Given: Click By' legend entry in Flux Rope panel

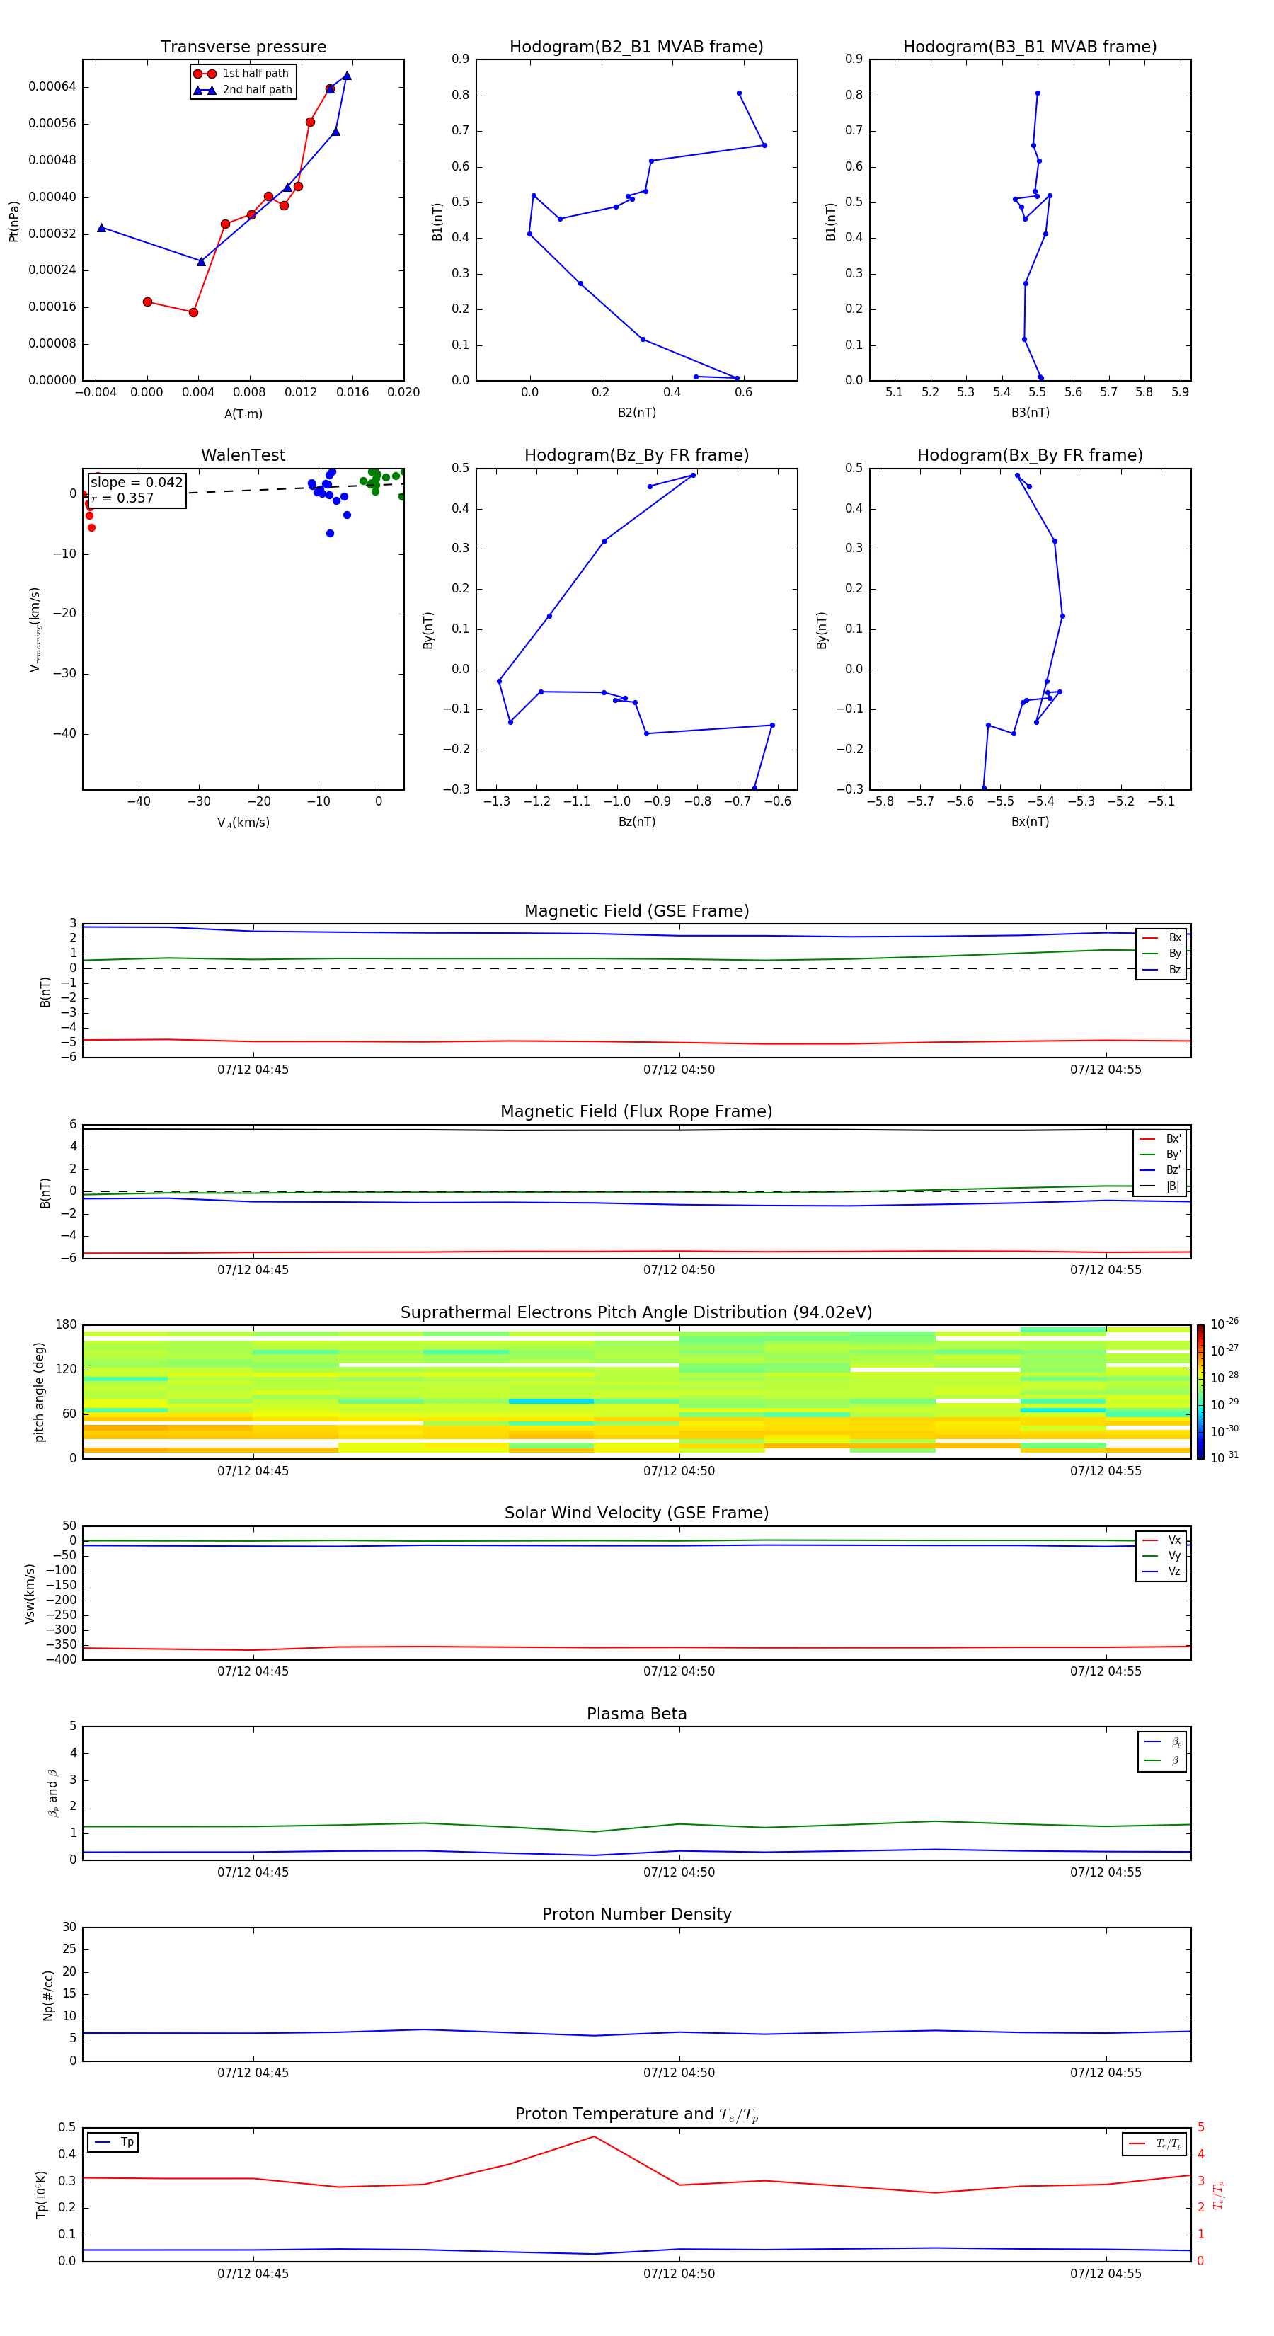Looking at the screenshot, I should (1161, 1155).
